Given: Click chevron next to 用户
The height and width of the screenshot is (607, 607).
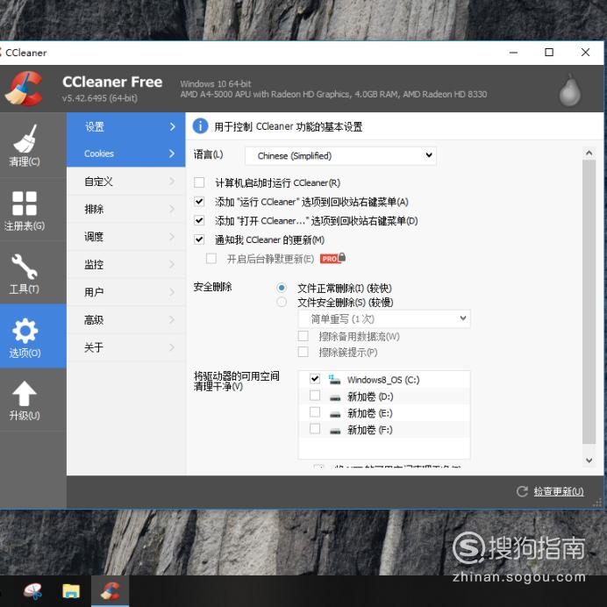Looking at the screenshot, I should click(x=173, y=292).
